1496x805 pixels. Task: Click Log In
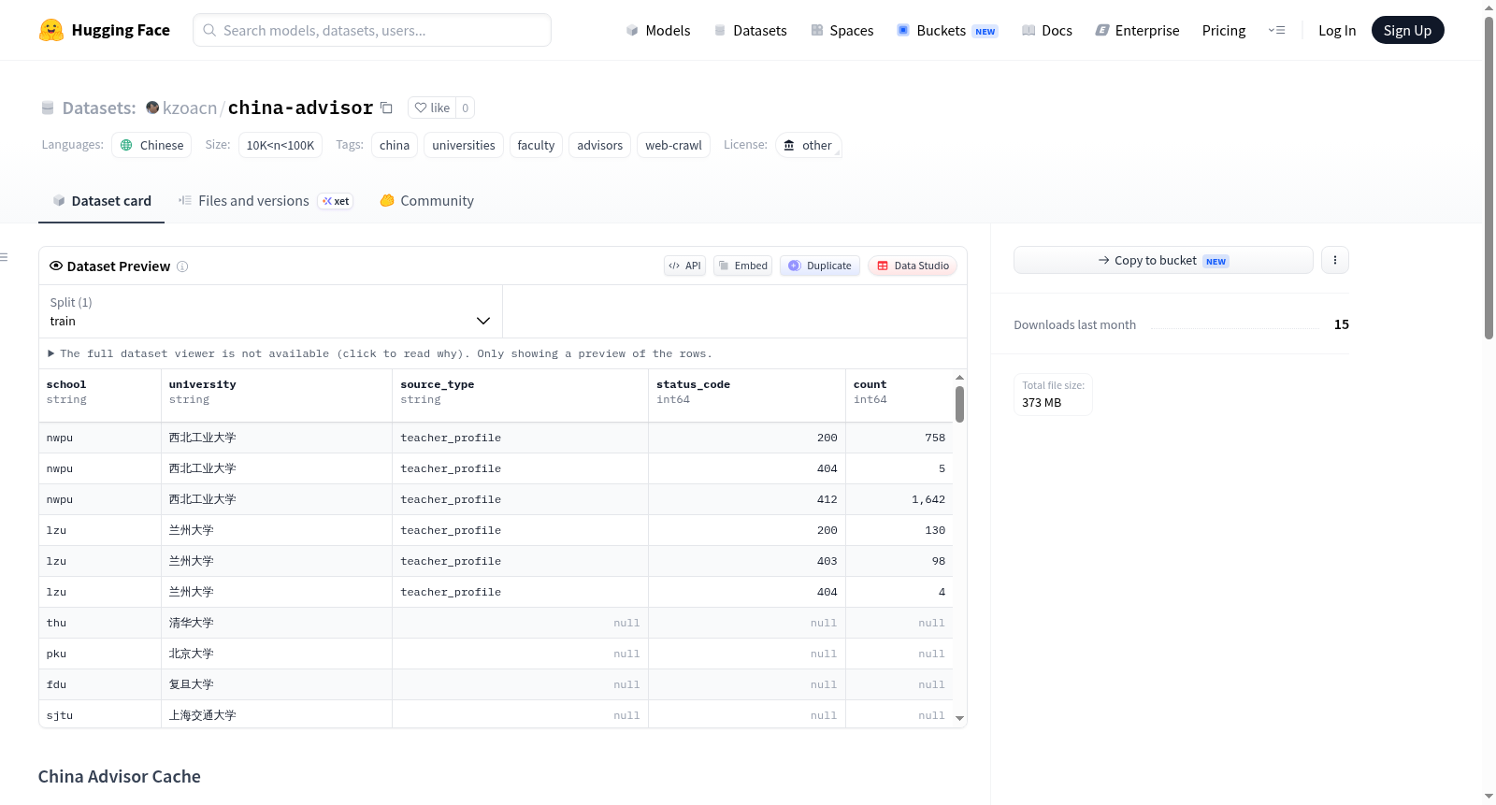(1337, 30)
